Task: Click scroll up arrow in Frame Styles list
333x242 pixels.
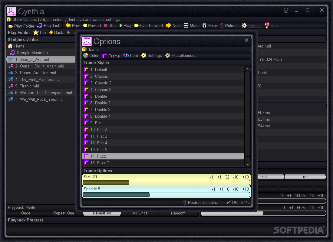Action: coord(247,69)
